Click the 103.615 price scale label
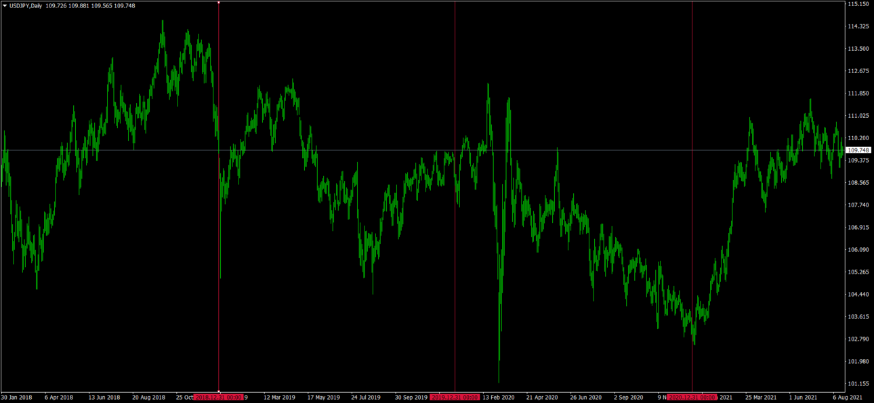Screen dimensions: 874x403 [x=858, y=317]
